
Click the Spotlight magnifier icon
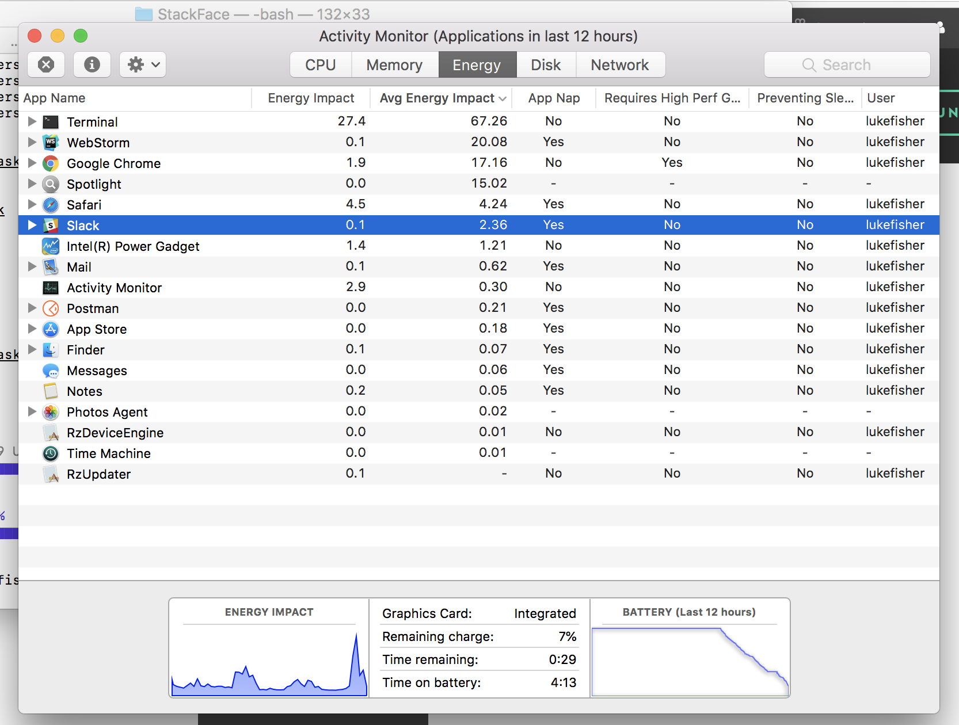pos(51,184)
